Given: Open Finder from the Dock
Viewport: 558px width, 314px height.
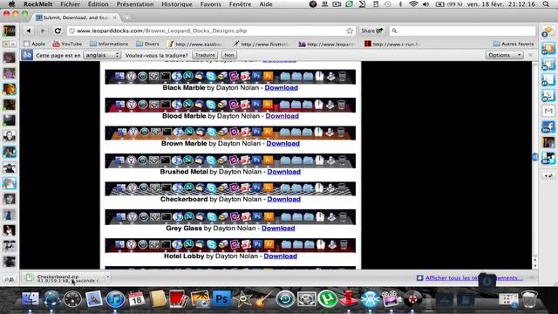Looking at the screenshot, I should pos(31,298).
